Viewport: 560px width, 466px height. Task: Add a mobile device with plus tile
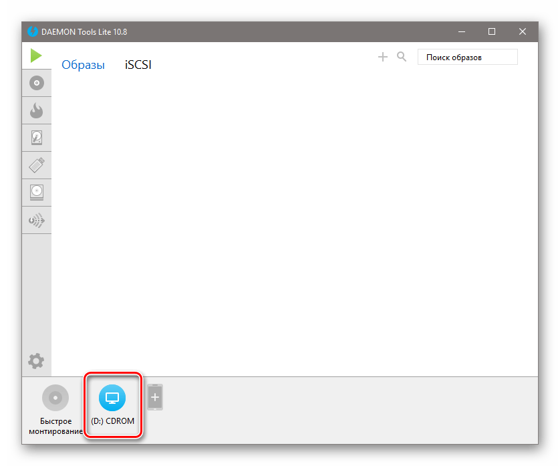point(155,397)
